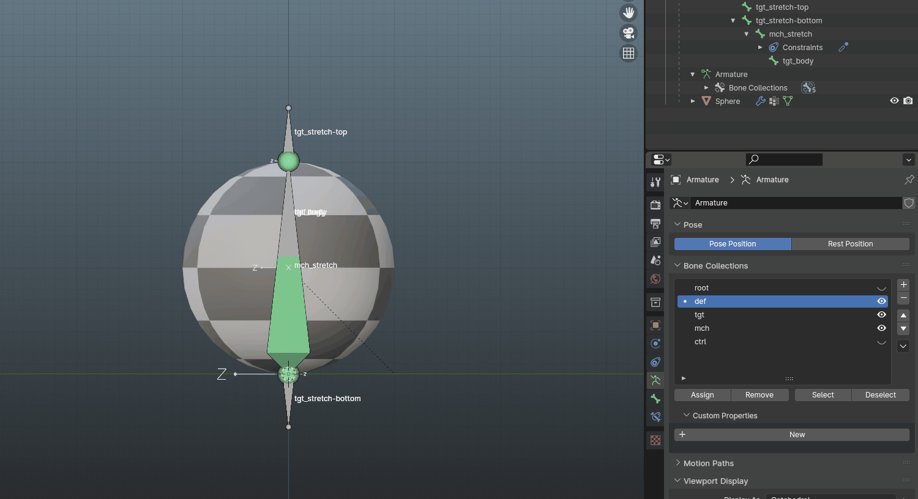Toggle the camera view icon
The width and height of the screenshot is (918, 499).
pos(629,33)
